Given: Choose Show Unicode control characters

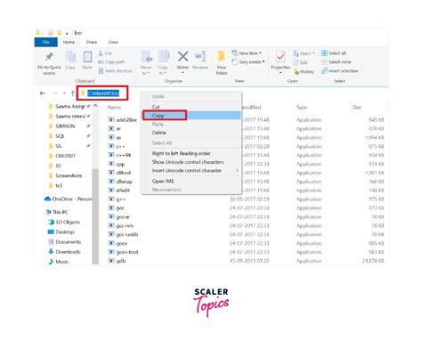Looking at the screenshot, I should pos(191,162).
